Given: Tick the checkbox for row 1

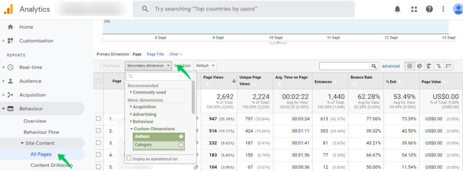Looking at the screenshot, I should pos(98,118).
